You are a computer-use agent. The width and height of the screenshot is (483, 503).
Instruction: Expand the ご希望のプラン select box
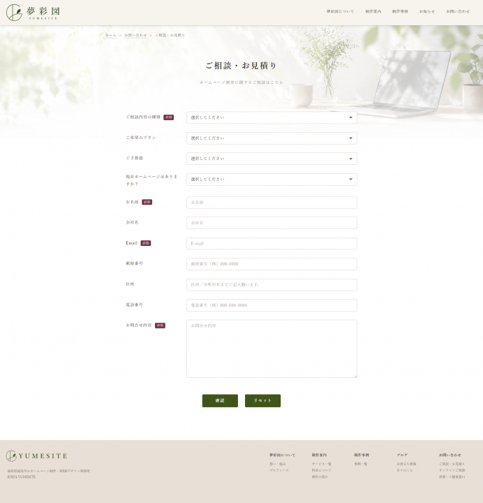point(272,138)
